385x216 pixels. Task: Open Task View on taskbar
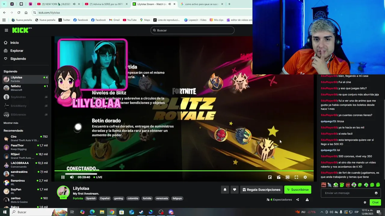(72, 212)
